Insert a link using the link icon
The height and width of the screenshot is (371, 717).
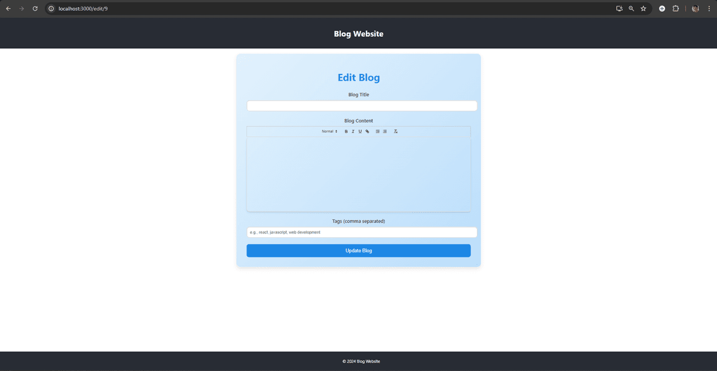click(367, 132)
